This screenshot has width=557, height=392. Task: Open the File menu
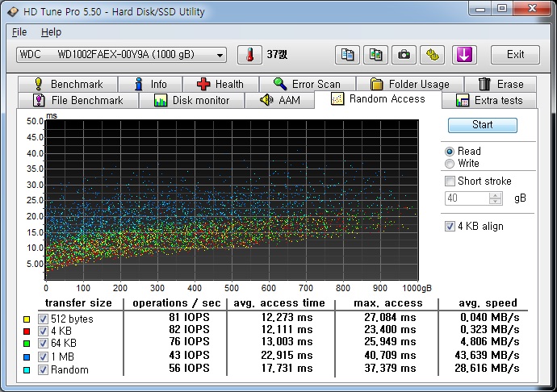(x=19, y=32)
